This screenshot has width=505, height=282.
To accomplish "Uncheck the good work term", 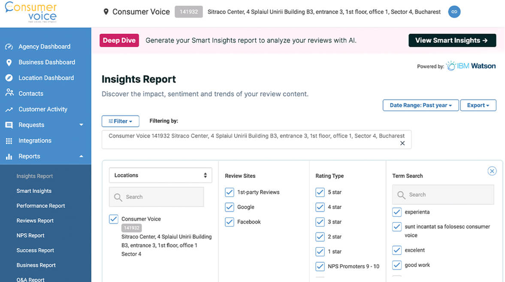I will 397,265.
